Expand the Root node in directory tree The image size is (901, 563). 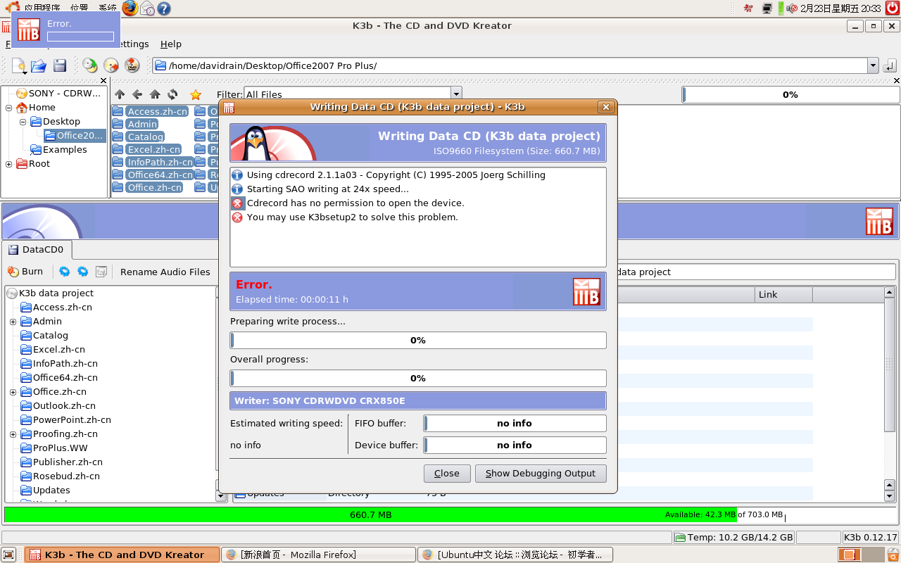[9, 164]
